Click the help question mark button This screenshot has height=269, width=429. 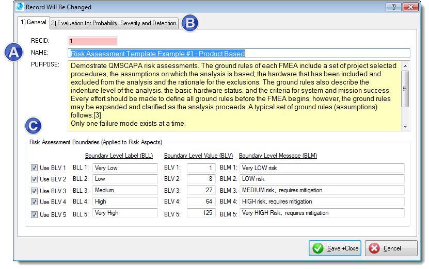(394, 7)
